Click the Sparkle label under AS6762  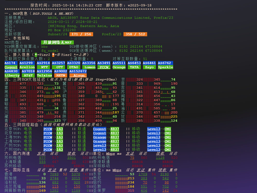coord(165,67)
